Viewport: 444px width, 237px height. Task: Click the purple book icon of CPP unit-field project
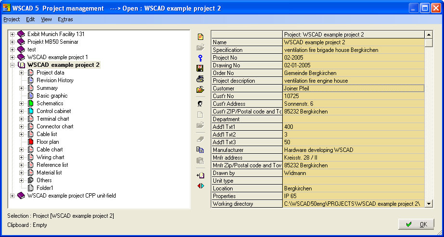pyautogui.click(x=21, y=196)
